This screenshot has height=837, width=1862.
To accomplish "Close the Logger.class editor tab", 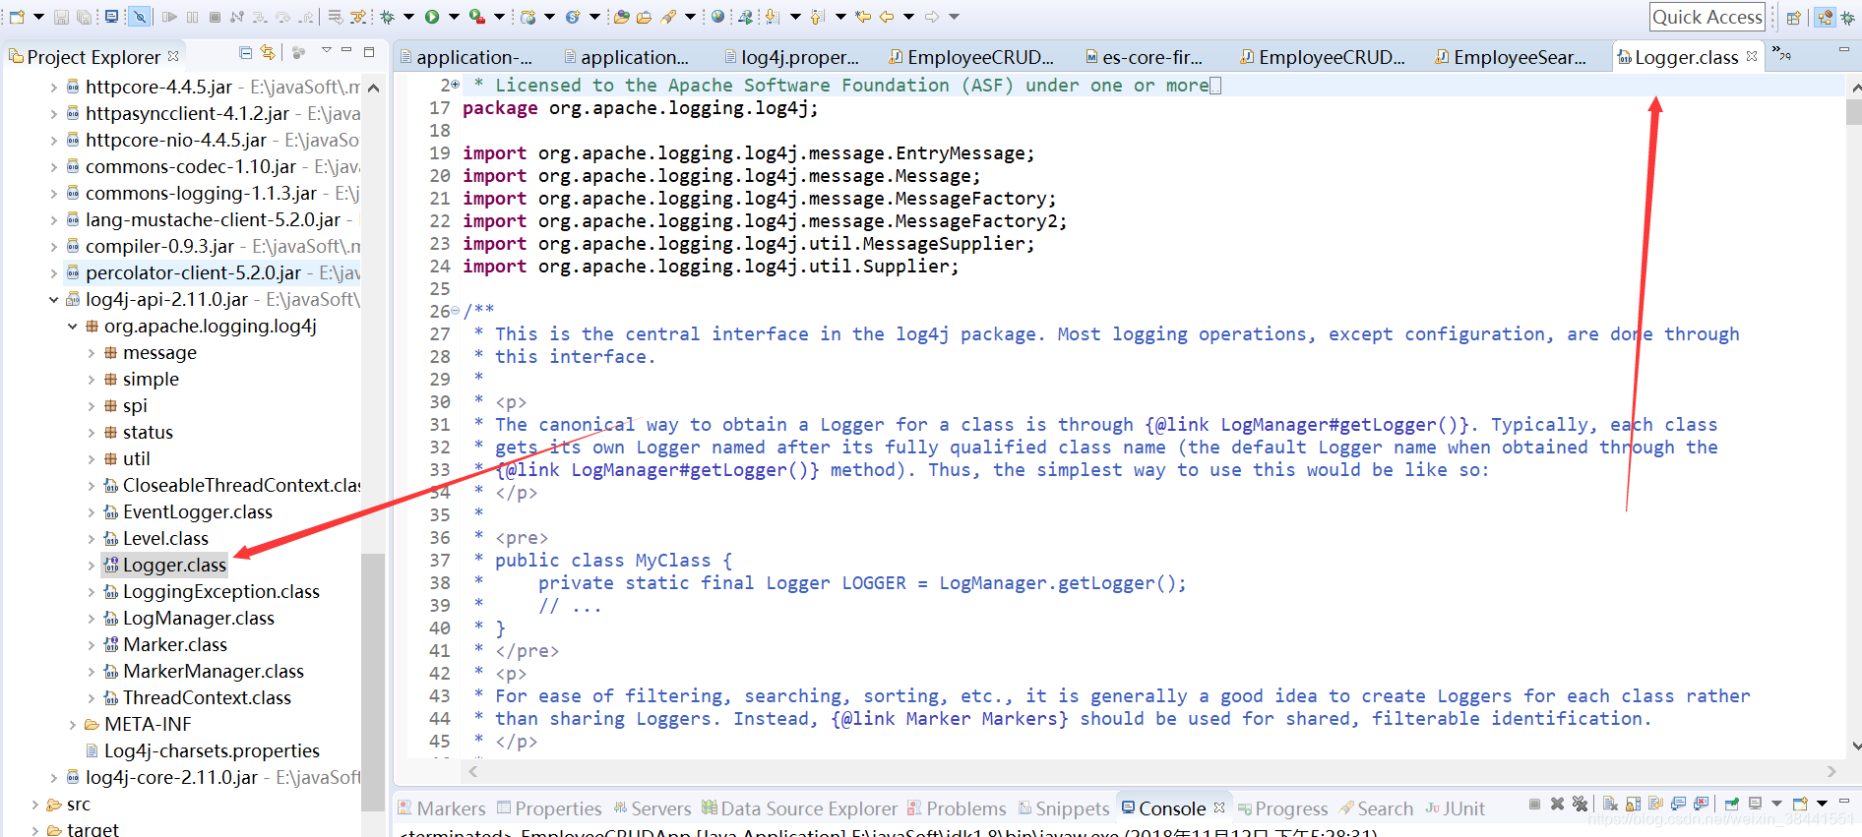I will (1752, 56).
